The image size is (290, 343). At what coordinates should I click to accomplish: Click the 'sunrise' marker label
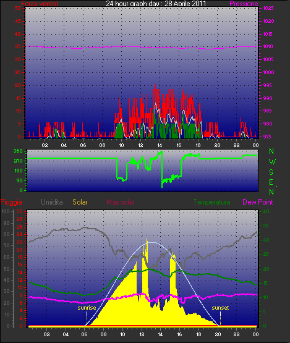click(87, 308)
